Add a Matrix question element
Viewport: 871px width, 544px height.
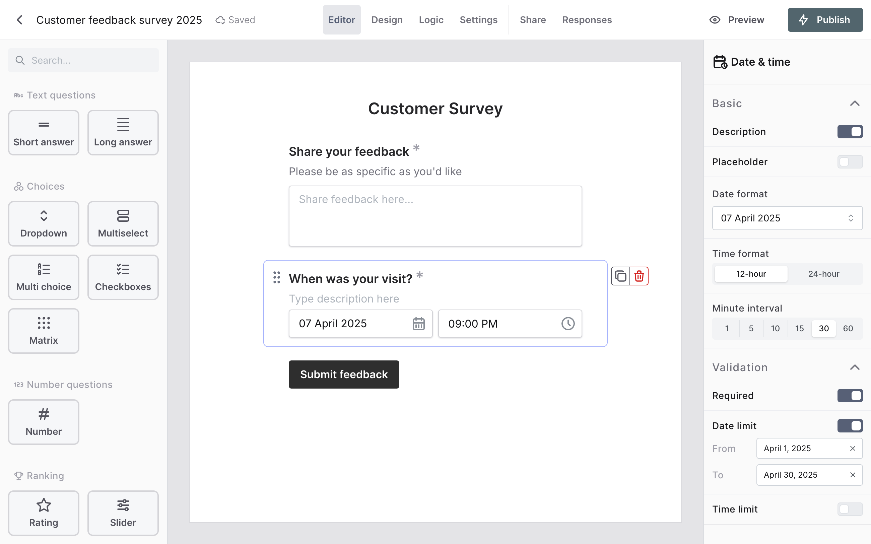pyautogui.click(x=44, y=331)
